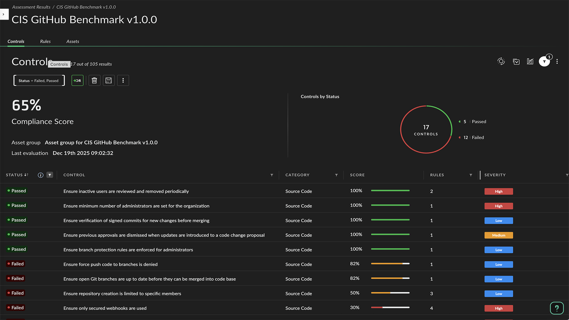Save the current filter with the disk icon

click(x=108, y=81)
